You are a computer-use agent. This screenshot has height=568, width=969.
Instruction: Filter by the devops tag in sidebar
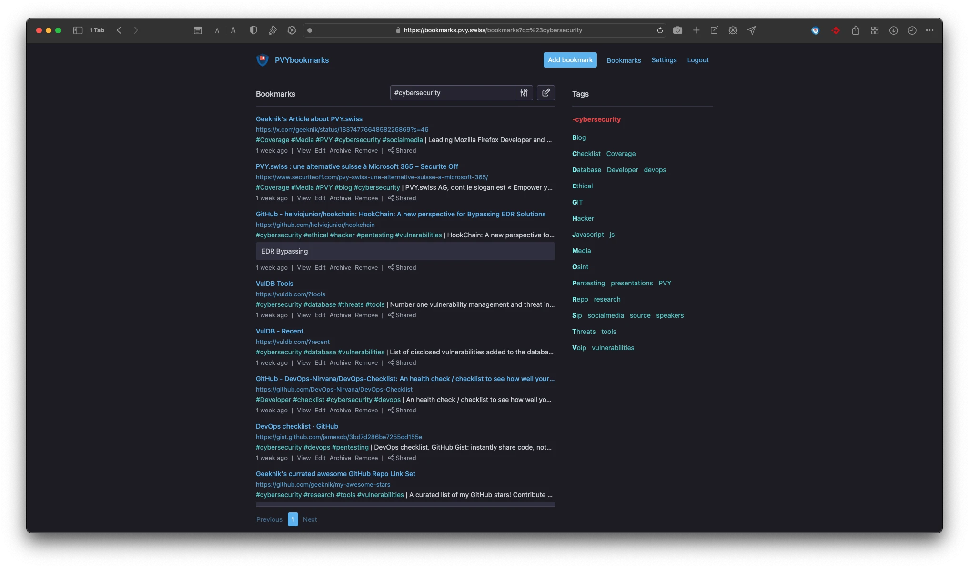[655, 170]
